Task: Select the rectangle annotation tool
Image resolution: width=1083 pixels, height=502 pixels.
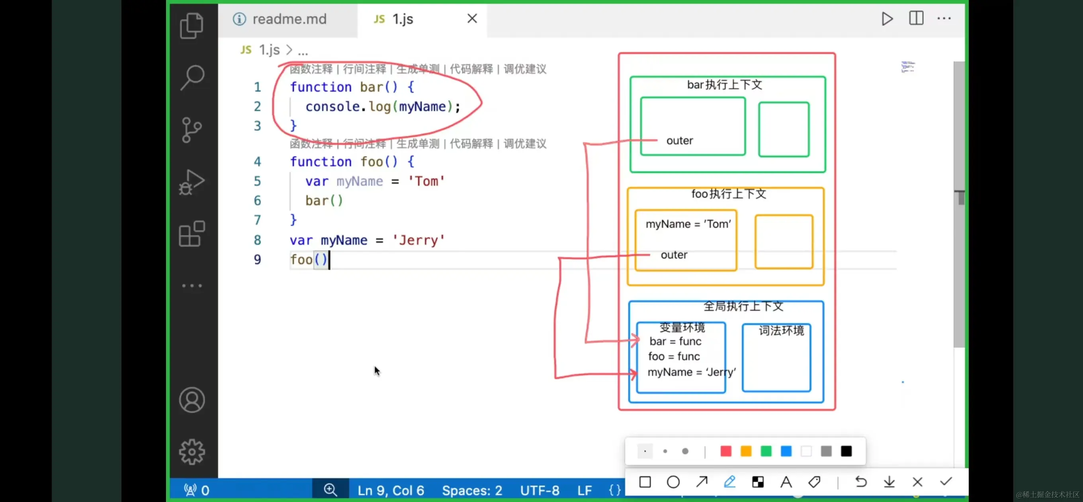Action: click(x=645, y=481)
